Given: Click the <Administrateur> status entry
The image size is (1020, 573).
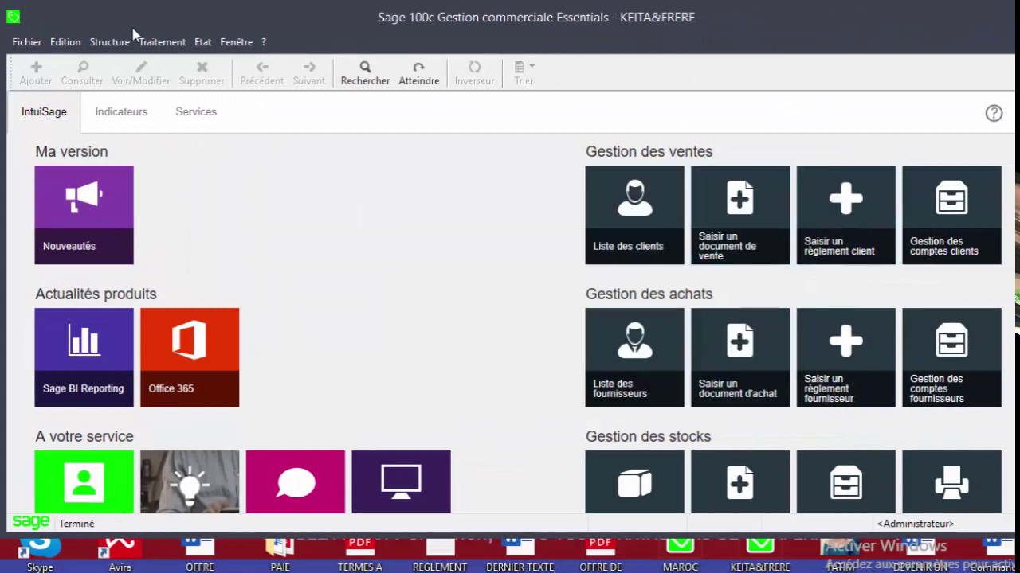Looking at the screenshot, I should pyautogui.click(x=916, y=524).
